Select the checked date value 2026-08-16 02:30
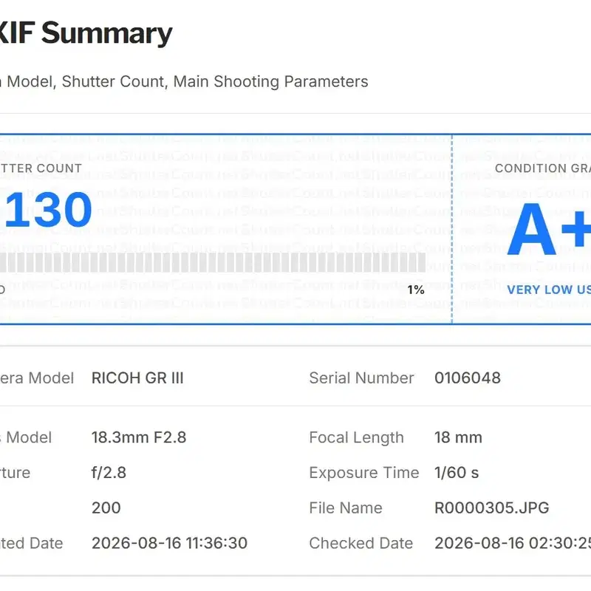The image size is (591, 591). (x=513, y=543)
